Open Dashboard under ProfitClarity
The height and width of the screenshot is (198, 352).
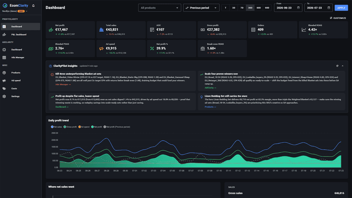pos(20,26)
